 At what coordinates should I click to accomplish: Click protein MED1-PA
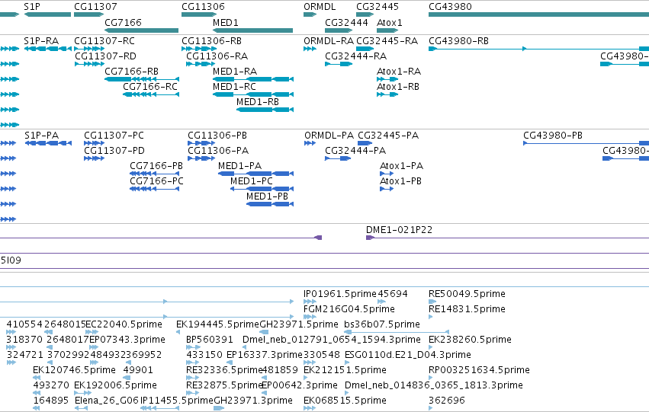[240, 166]
